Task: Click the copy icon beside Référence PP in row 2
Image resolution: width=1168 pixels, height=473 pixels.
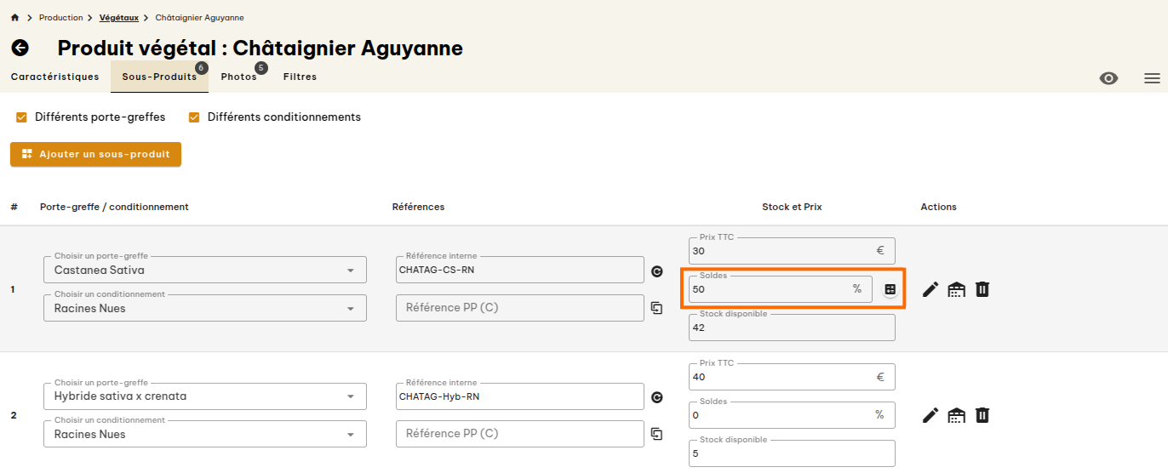Action: click(x=656, y=434)
